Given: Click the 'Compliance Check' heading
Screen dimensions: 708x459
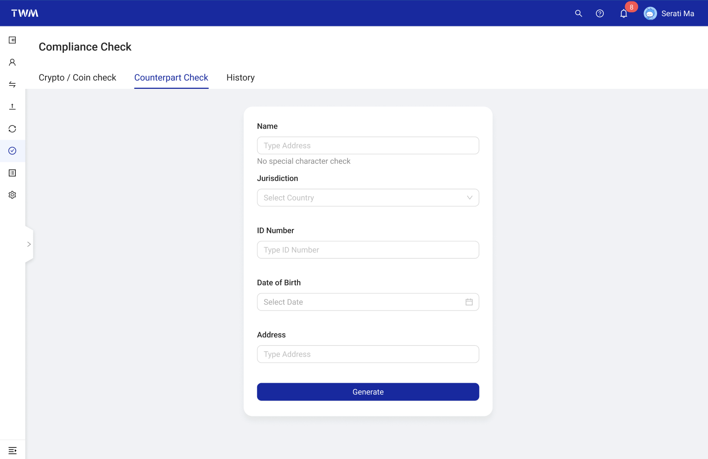Looking at the screenshot, I should pos(85,47).
